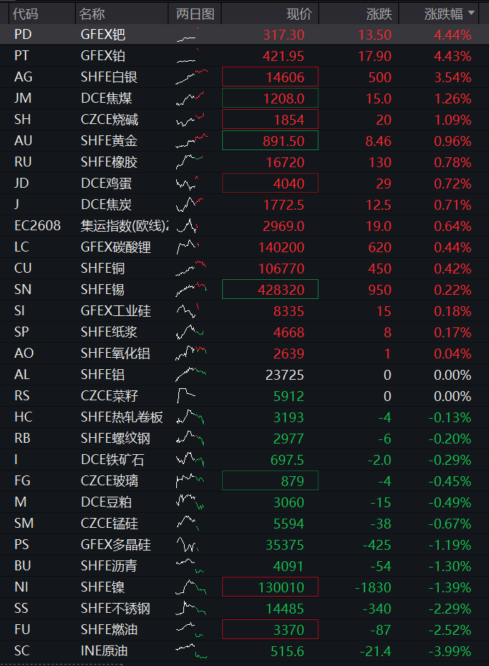Click the boxed SHFE锡 price 428320
Image resolution: width=489 pixels, height=666 pixels.
(270, 289)
